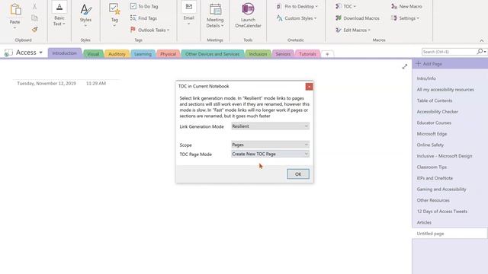Image resolution: width=488 pixels, height=274 pixels.
Task: Click in the Search box
Action: click(449, 52)
